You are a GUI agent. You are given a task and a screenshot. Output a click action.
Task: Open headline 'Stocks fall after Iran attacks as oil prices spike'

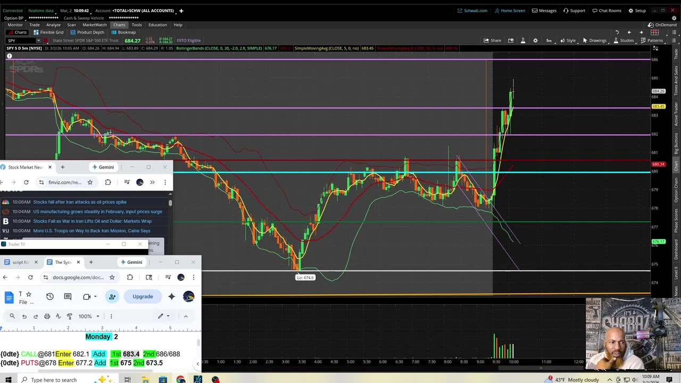80,202
